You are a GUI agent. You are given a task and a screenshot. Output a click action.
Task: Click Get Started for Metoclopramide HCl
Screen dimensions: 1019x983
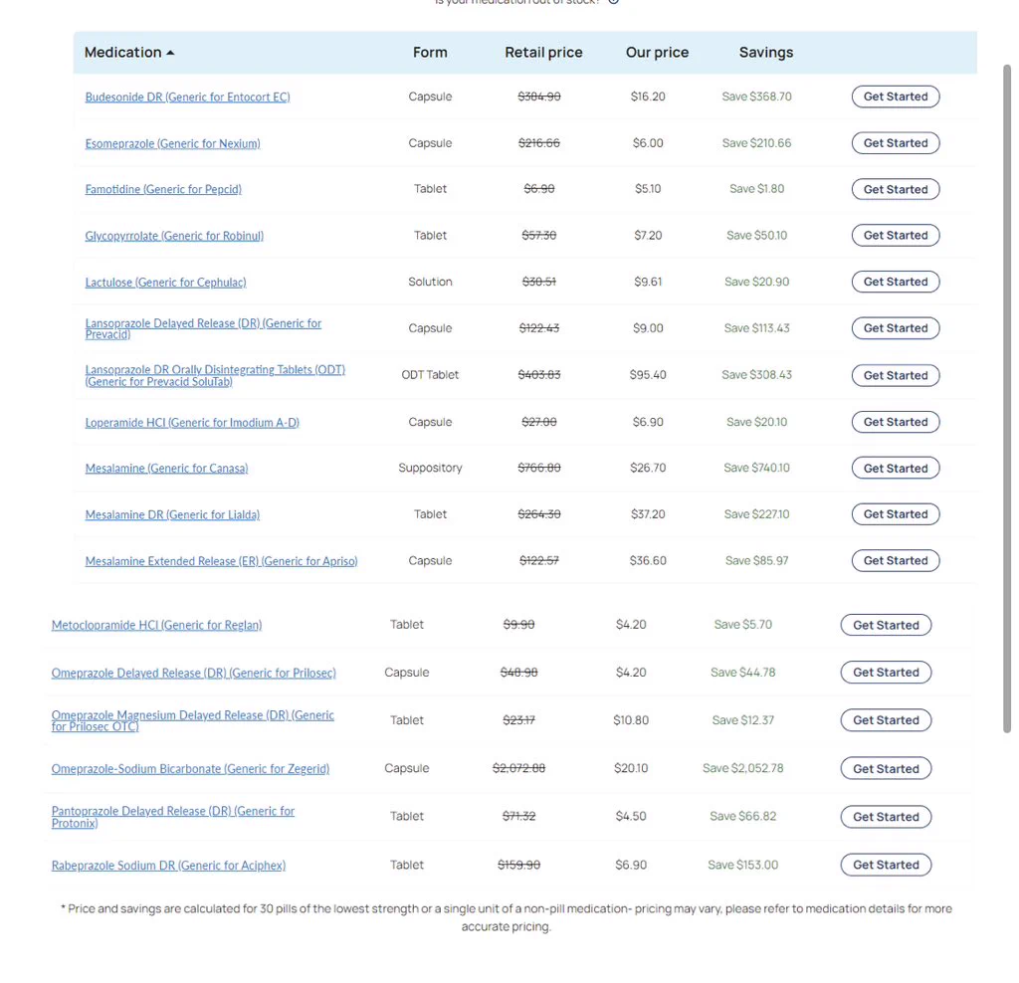(886, 625)
